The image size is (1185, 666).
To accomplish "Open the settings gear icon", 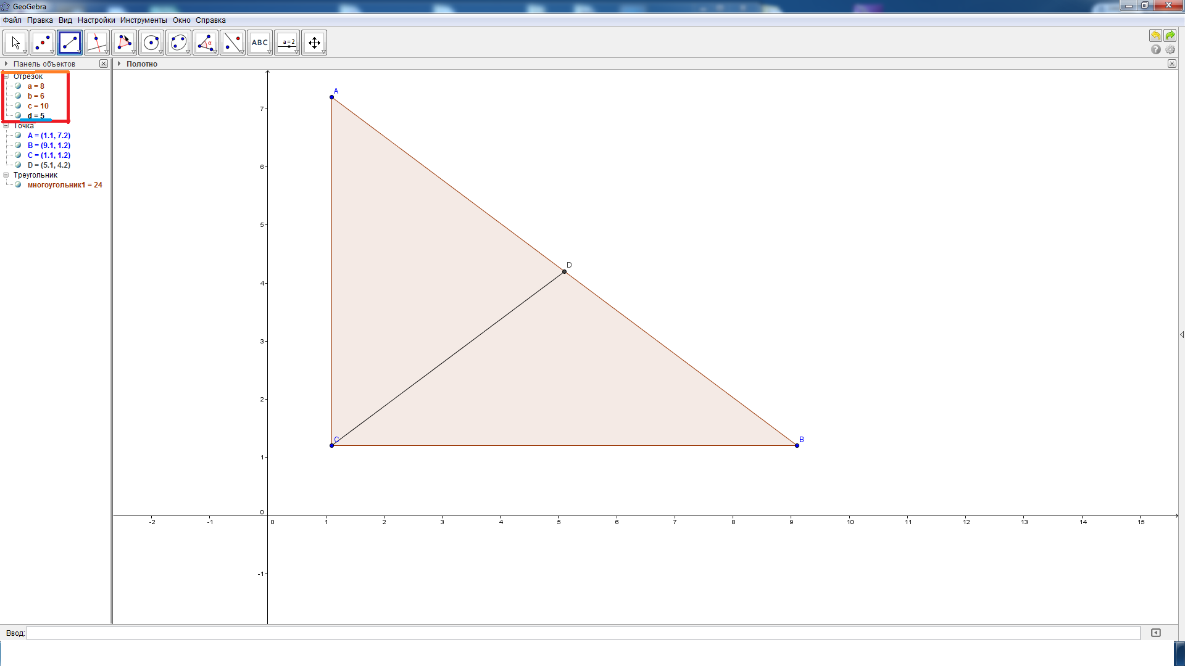I will click(x=1170, y=49).
